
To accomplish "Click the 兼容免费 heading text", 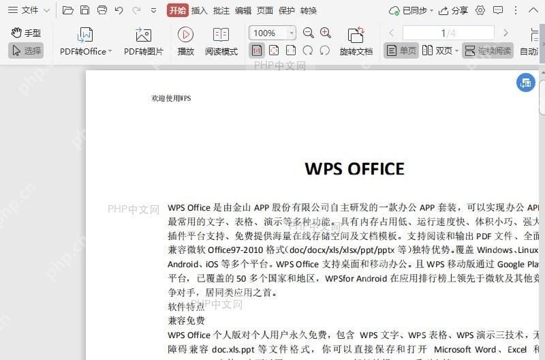I will (186, 320).
